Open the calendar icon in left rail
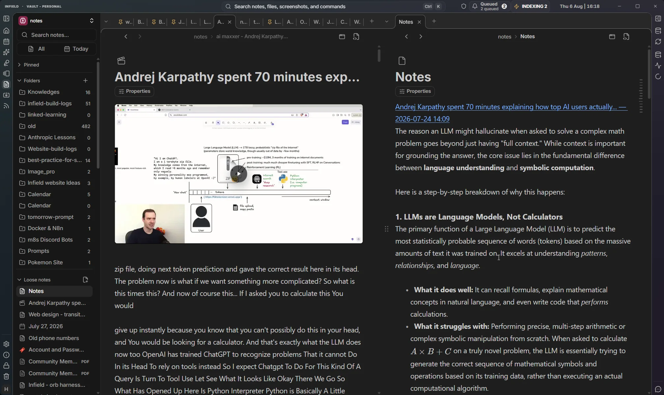The image size is (664, 395). (6, 42)
